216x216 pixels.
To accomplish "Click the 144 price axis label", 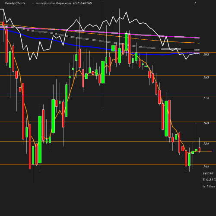I will (x=206, y=166).
